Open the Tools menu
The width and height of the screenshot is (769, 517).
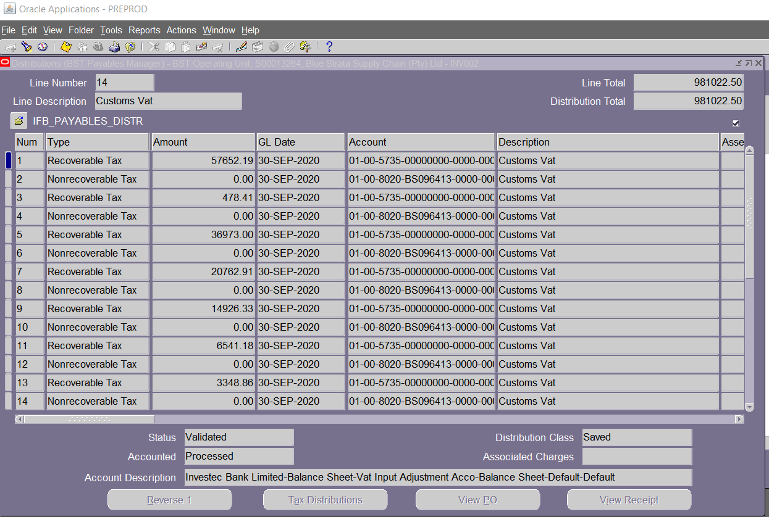coord(111,30)
